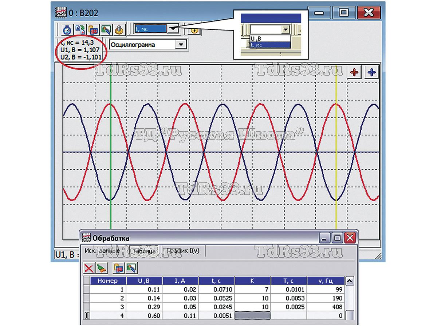The height and width of the screenshot is (327, 437).
Task: Click K cell '7' in row 1
Action: click(252, 290)
